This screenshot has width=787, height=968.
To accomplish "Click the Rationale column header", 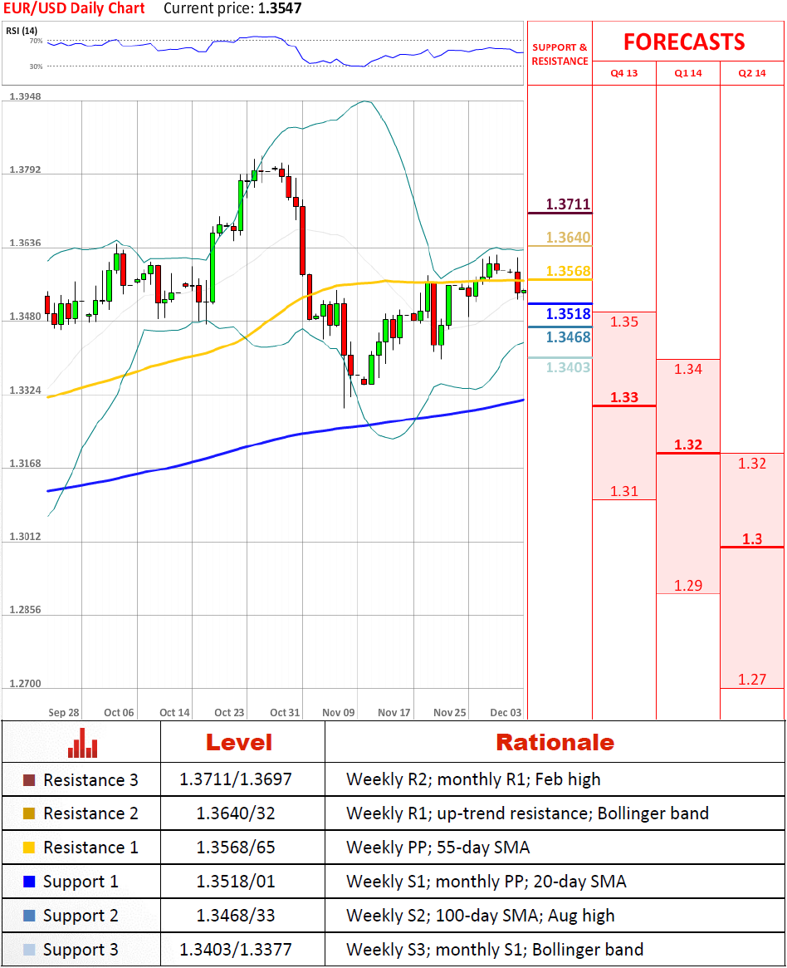I will (555, 743).
